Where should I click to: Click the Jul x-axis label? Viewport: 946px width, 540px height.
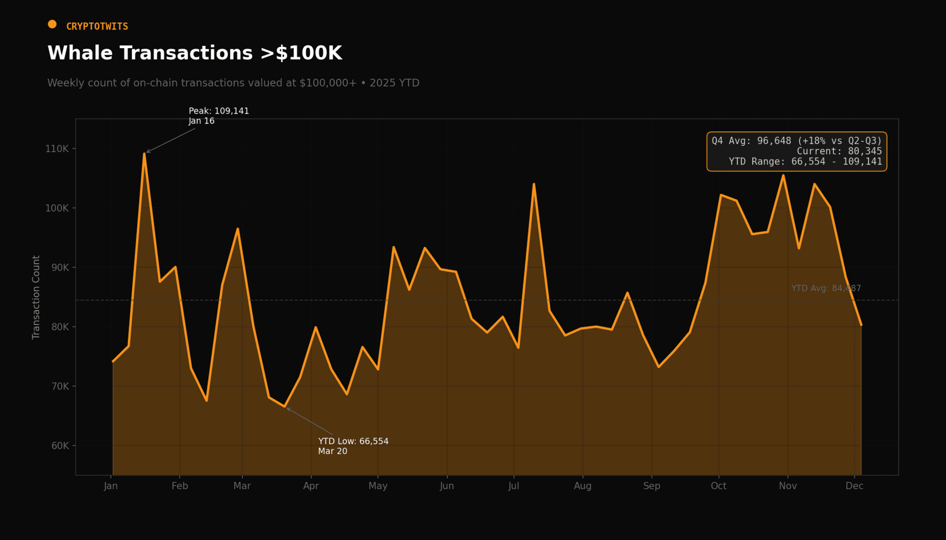[x=513, y=486]
